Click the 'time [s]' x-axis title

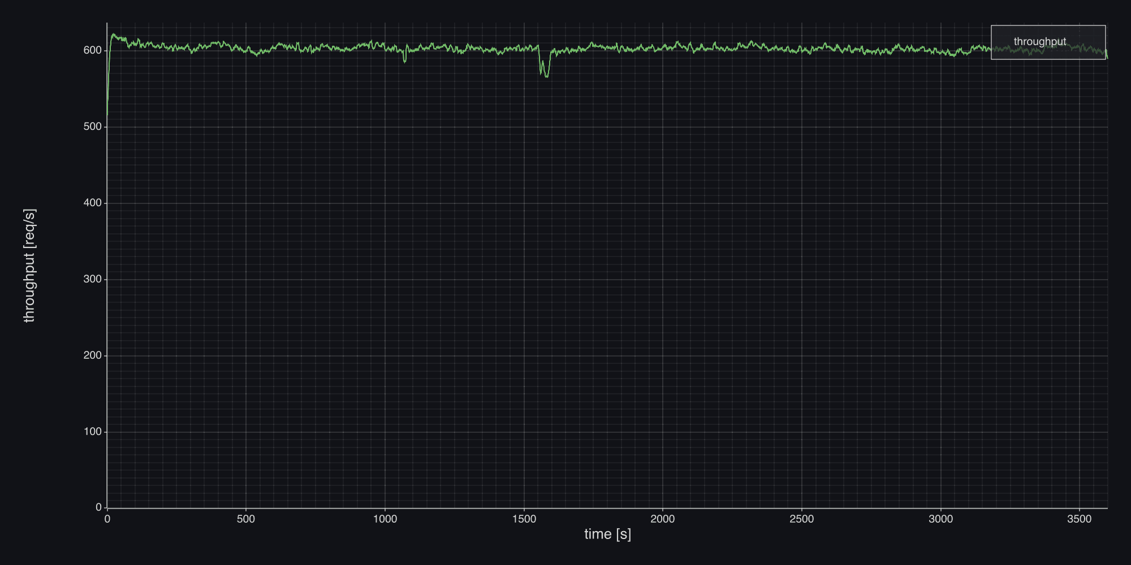607,534
